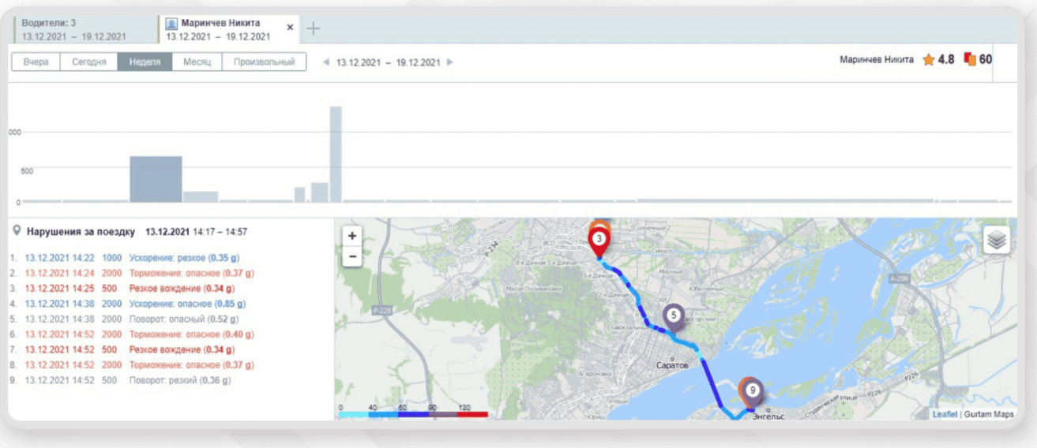This screenshot has height=448, width=1037.
Task: Click the Саратов city label on map
Action: click(673, 367)
